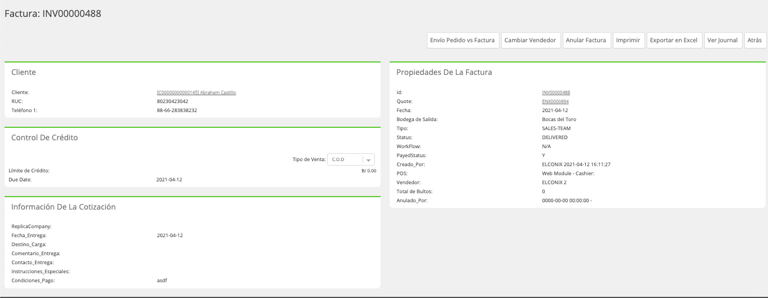The image size is (768, 298).
Task: Click the ReplicaCompany: label
Action: (31, 226)
